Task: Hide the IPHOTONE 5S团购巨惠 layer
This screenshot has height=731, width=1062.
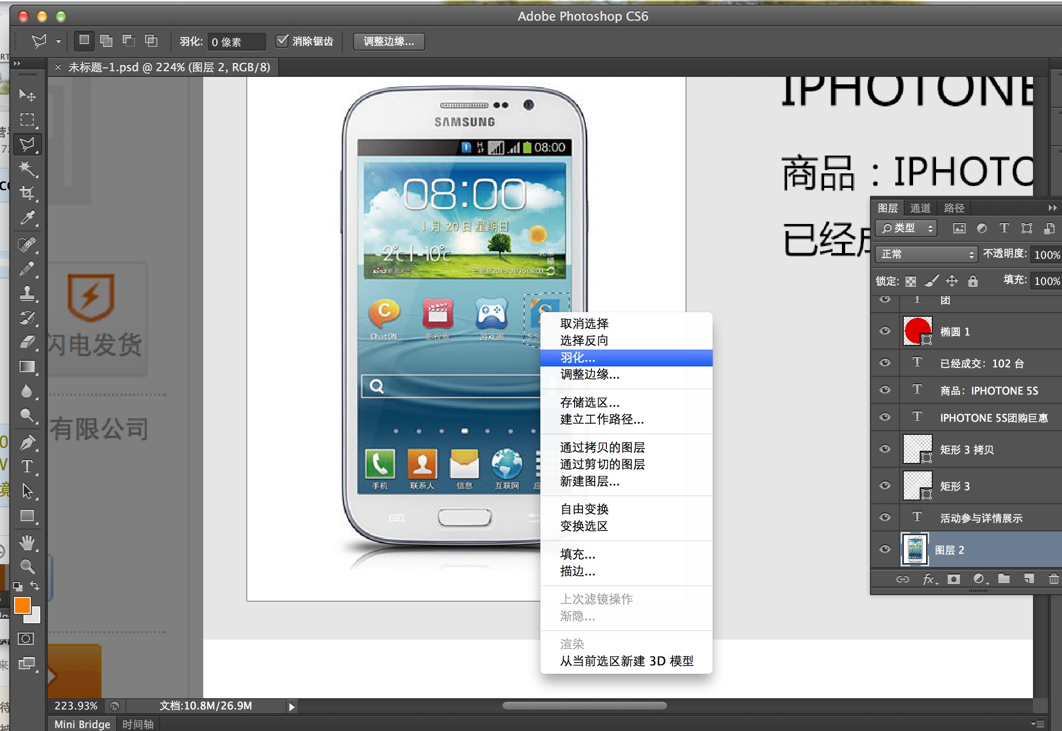Action: click(x=885, y=417)
